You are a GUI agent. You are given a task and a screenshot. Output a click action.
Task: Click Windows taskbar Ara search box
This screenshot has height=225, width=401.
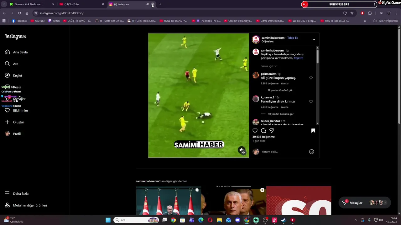(136, 220)
